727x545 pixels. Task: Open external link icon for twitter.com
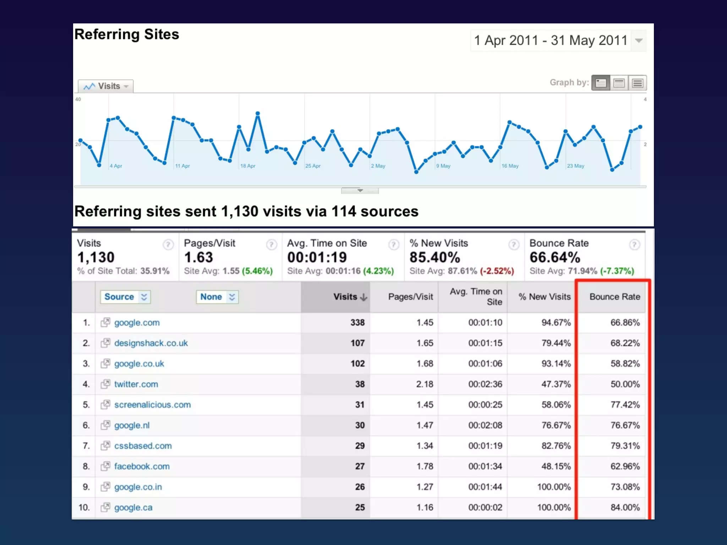105,384
